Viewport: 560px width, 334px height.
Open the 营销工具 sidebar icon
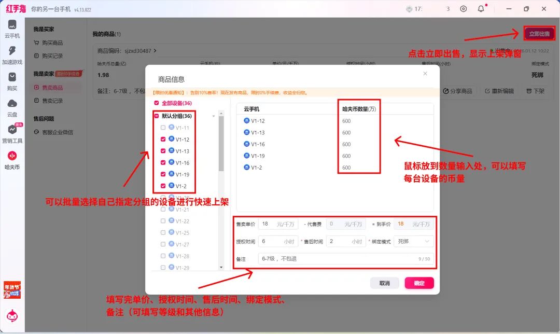(x=12, y=134)
